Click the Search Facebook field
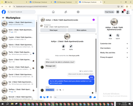The height and width of the screenshot is (106, 133). pyautogui.click(x=21, y=12)
